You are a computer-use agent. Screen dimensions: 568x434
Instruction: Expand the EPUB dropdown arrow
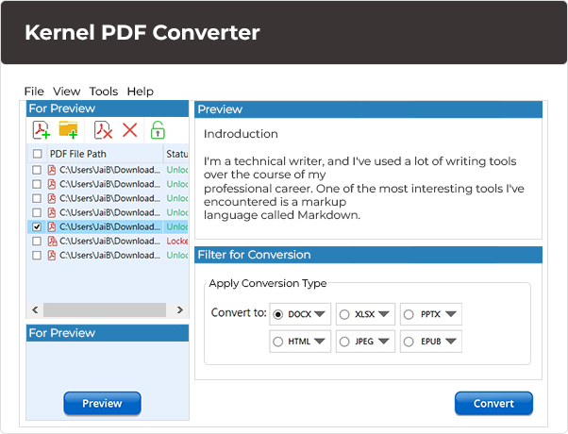click(451, 341)
